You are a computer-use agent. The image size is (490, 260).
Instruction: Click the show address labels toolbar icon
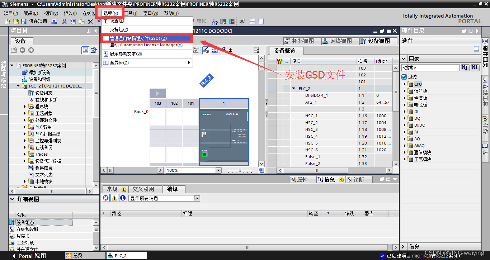[206, 50]
